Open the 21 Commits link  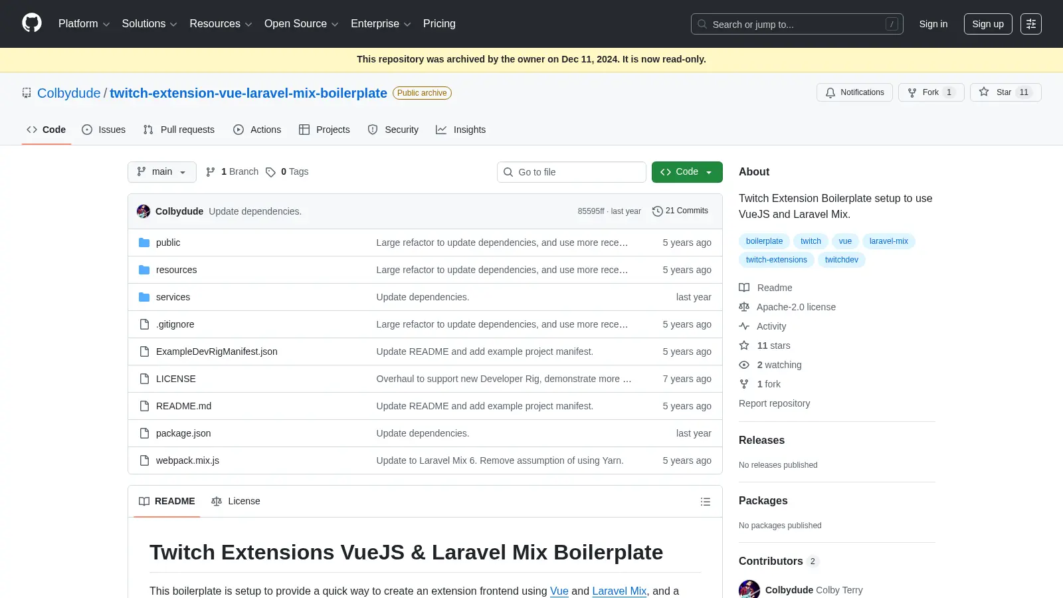coord(680,211)
